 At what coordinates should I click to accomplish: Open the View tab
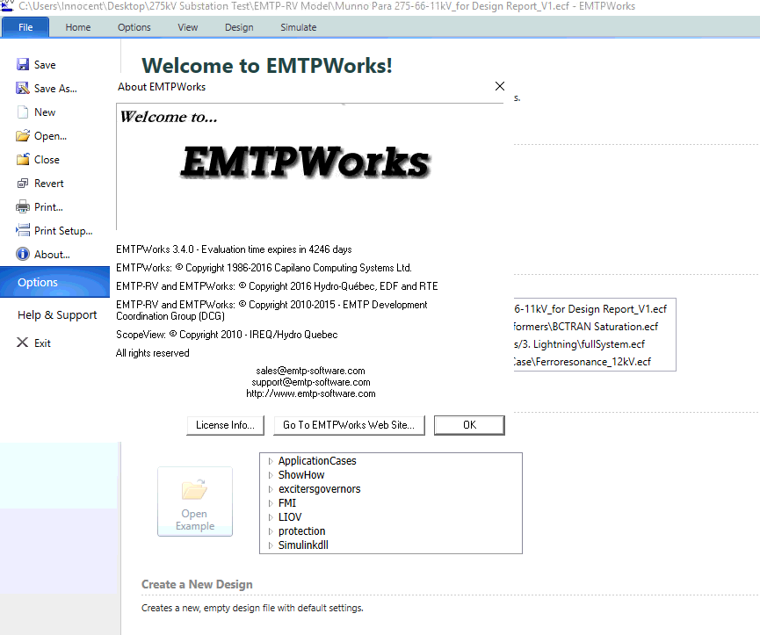(187, 27)
